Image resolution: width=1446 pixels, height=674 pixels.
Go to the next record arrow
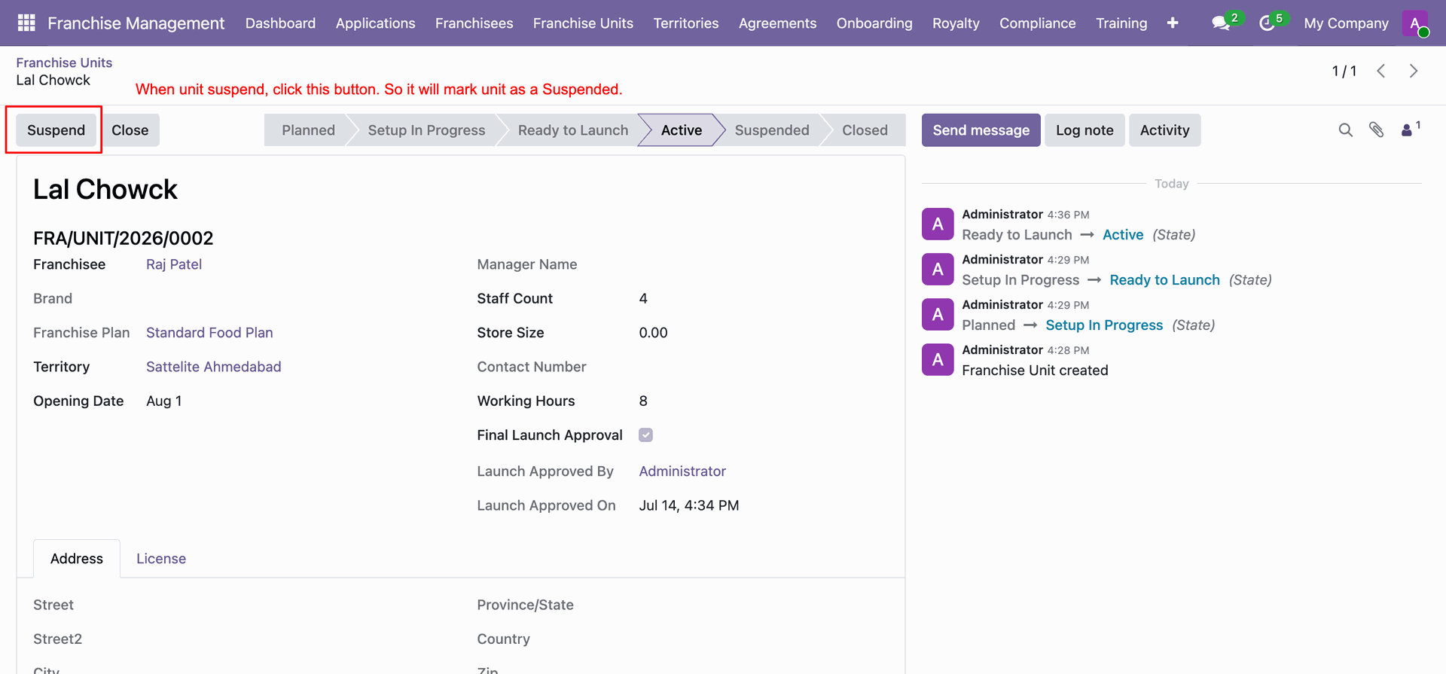click(1414, 71)
